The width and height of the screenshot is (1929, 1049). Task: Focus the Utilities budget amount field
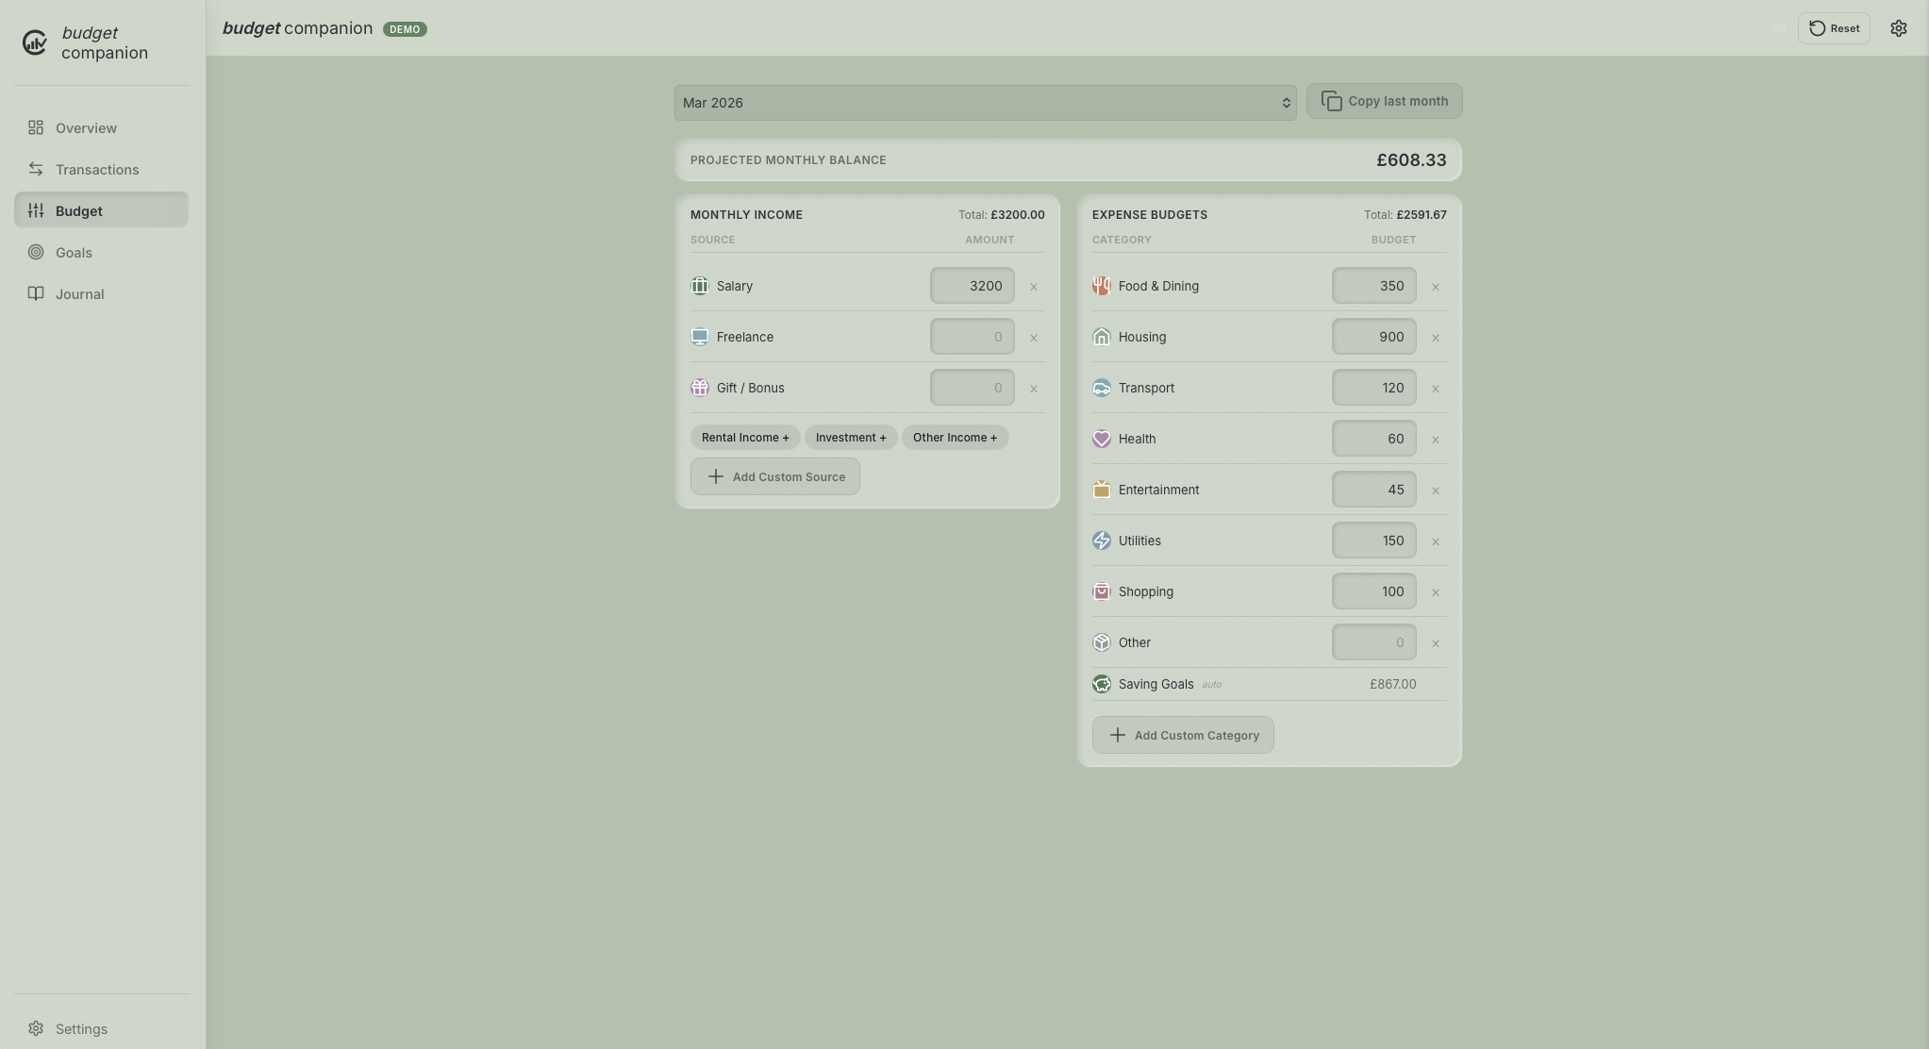click(x=1373, y=541)
